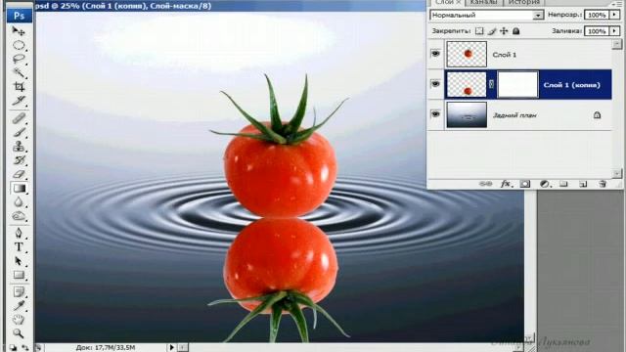Open the Заливка fill slider arrow
Viewport: 626px width, 352px height.
click(615, 30)
